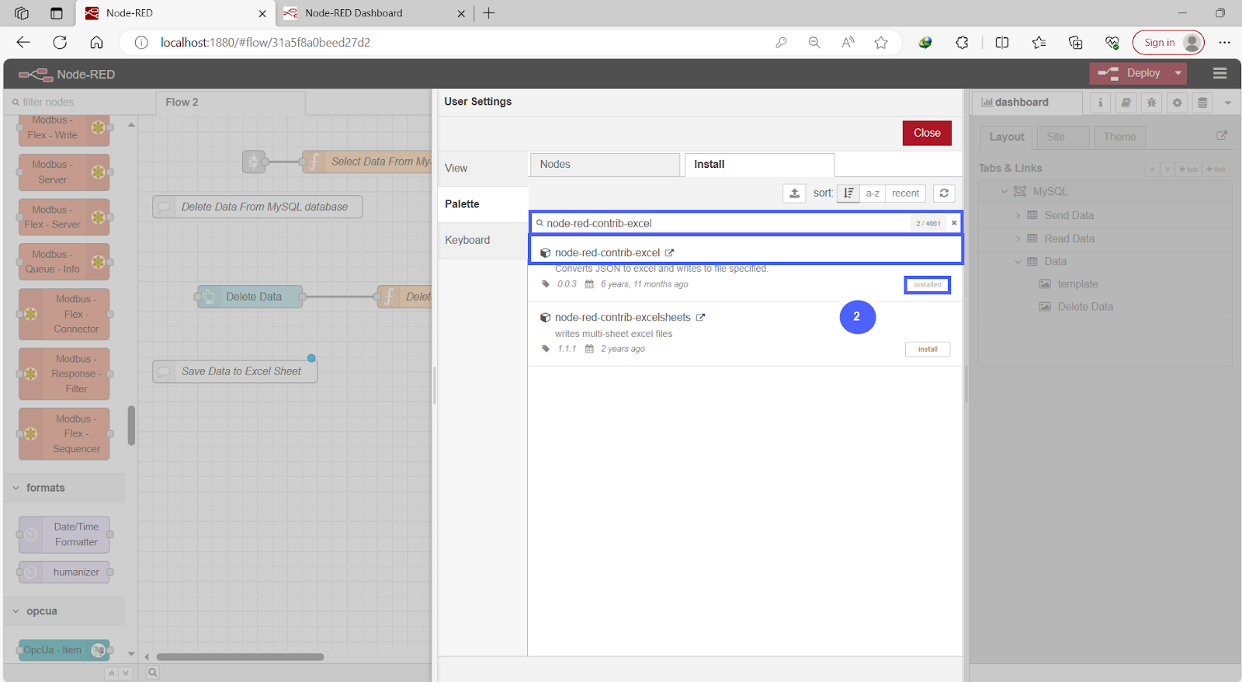Select the Modbus Flex Server palette node
The image size is (1242, 682).
click(64, 217)
